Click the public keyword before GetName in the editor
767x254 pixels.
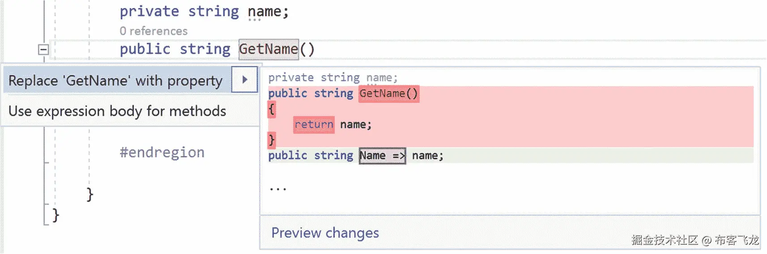tap(145, 49)
